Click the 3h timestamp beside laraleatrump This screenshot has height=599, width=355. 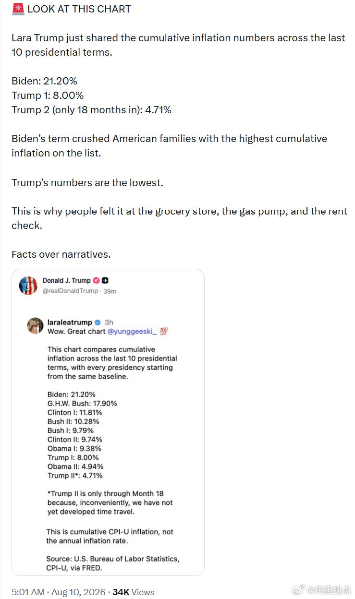pos(109,323)
